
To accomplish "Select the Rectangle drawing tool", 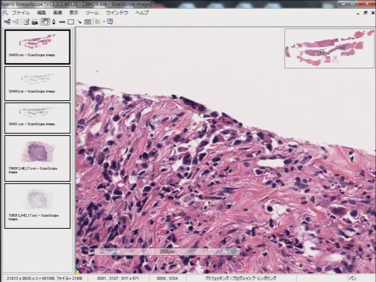I will click(71, 22).
